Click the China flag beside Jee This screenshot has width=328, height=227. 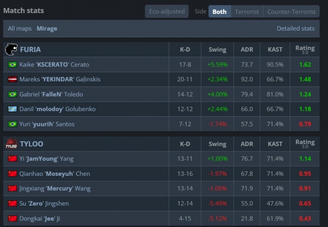(x=12, y=219)
